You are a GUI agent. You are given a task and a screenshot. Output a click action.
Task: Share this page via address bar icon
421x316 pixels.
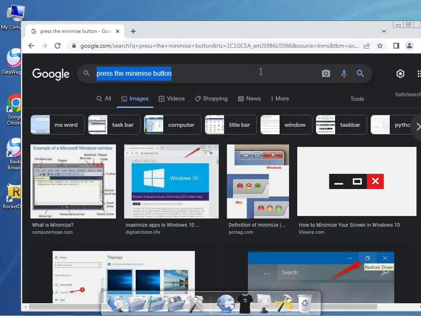coord(367,46)
